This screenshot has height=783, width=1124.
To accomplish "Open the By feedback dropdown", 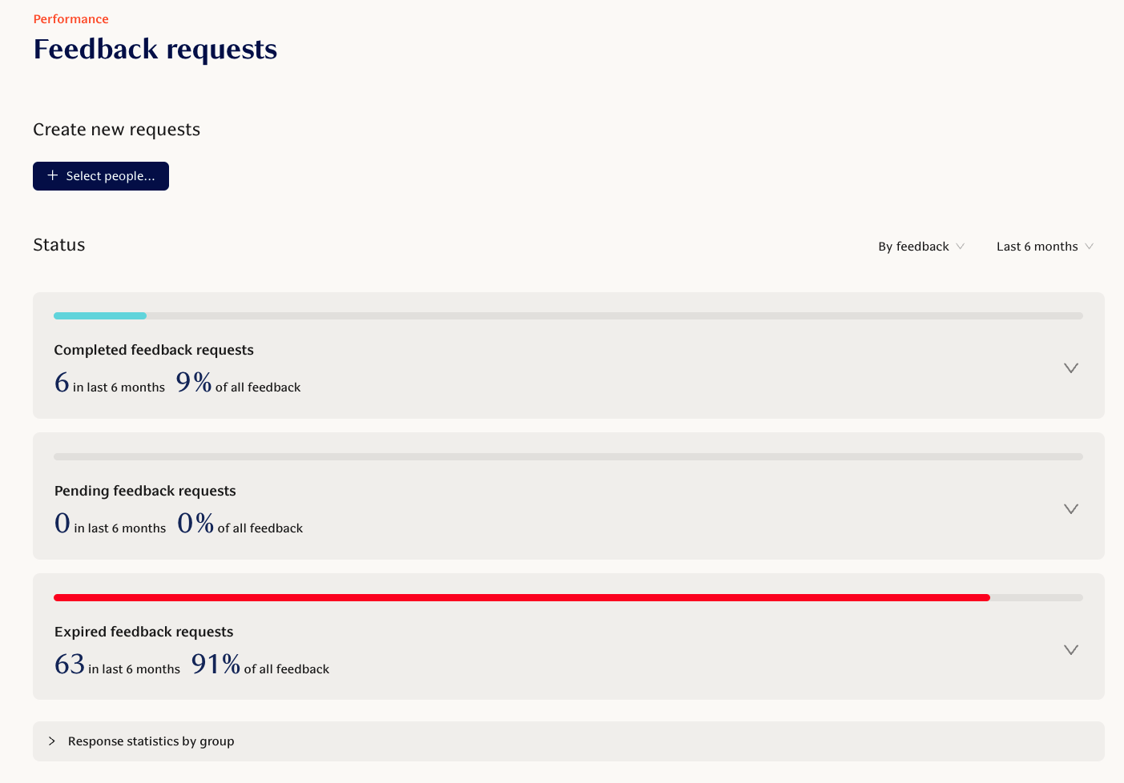I will [x=921, y=247].
